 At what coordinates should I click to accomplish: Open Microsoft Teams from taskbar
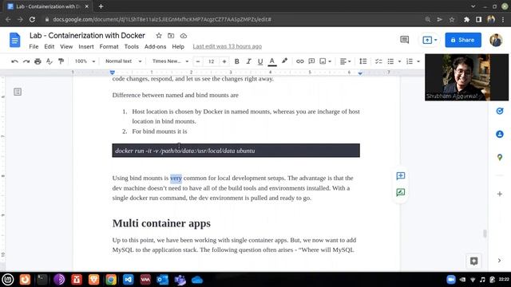point(180,280)
